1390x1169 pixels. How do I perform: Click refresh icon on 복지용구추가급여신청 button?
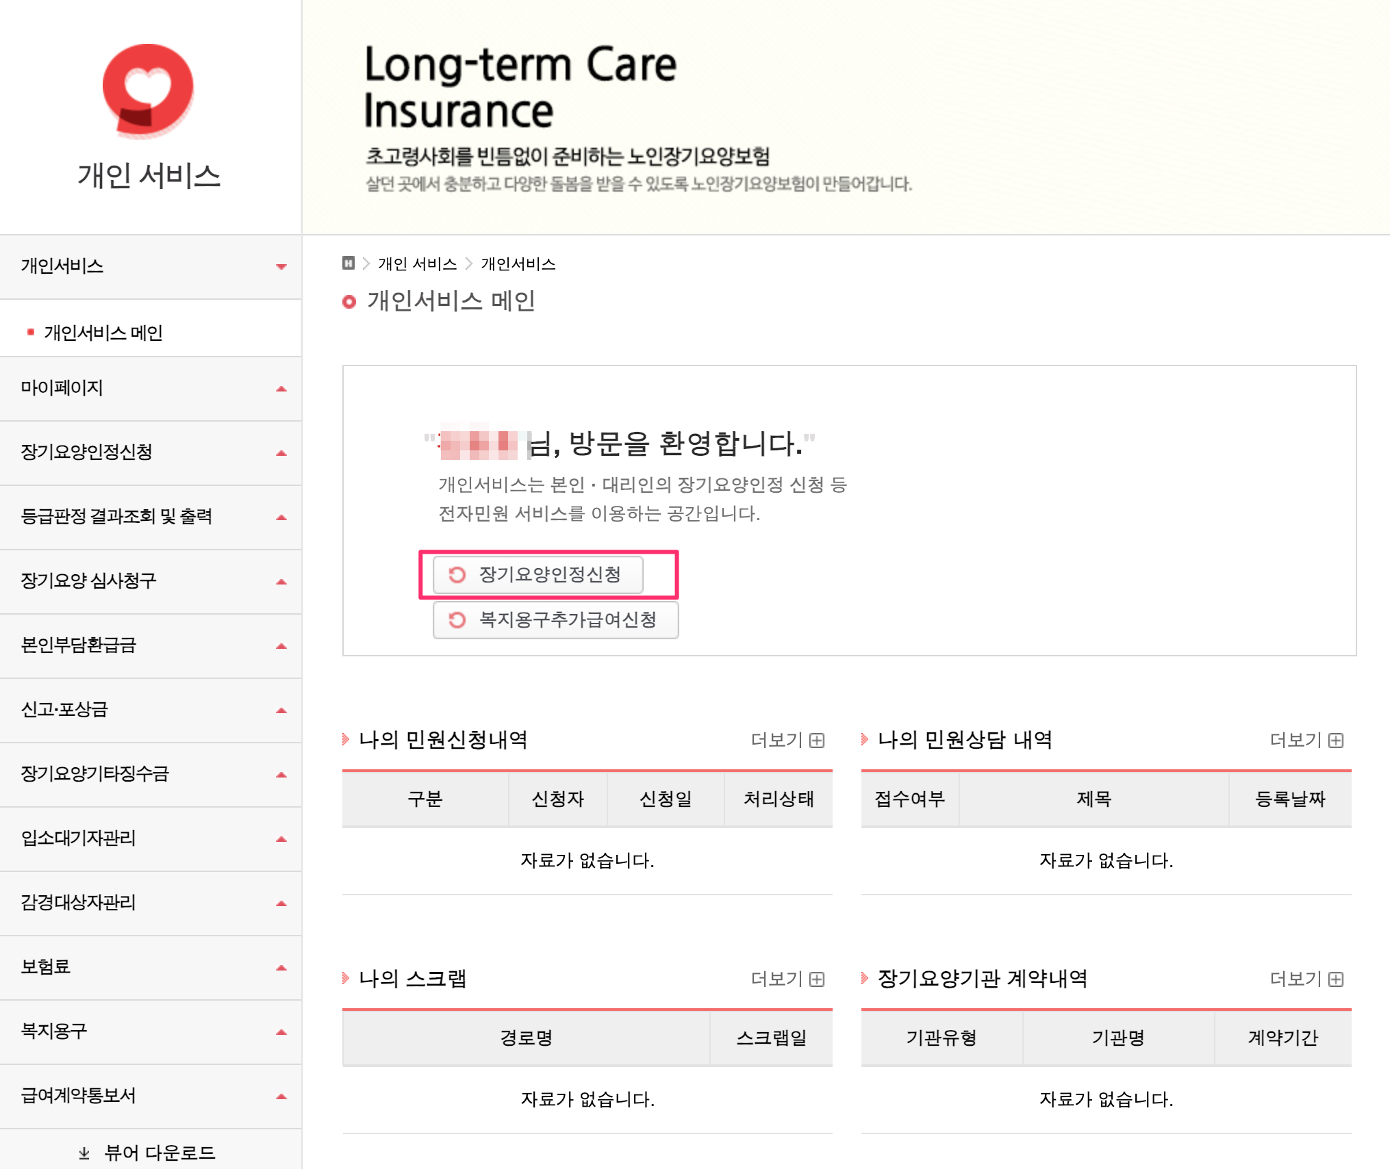[x=457, y=620]
